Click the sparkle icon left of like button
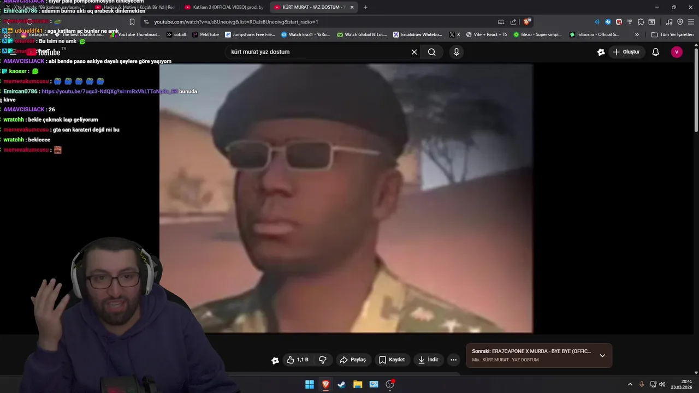699x393 pixels. tap(275, 360)
